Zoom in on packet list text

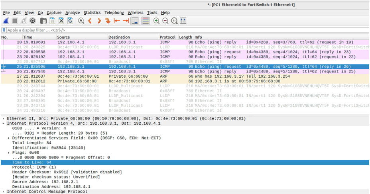pos(156,21)
